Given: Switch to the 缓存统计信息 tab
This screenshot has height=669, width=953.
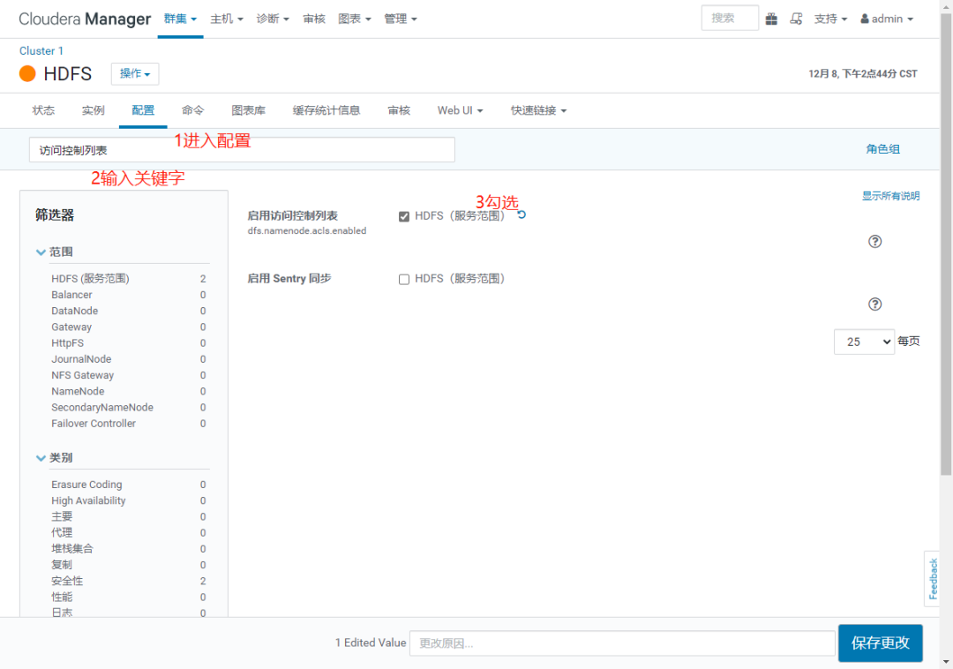Looking at the screenshot, I should point(326,110).
